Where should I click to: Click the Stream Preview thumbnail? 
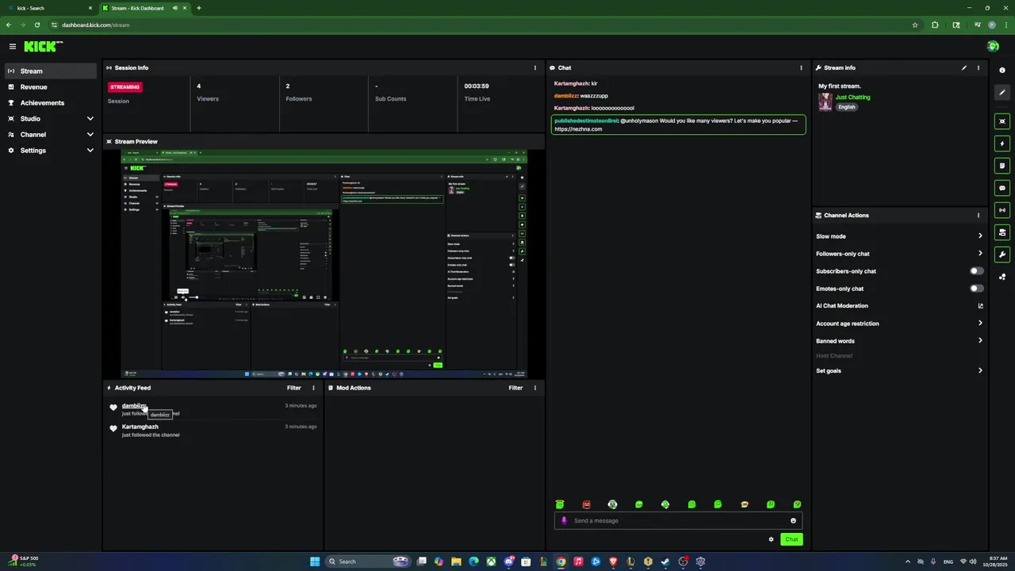point(324,263)
